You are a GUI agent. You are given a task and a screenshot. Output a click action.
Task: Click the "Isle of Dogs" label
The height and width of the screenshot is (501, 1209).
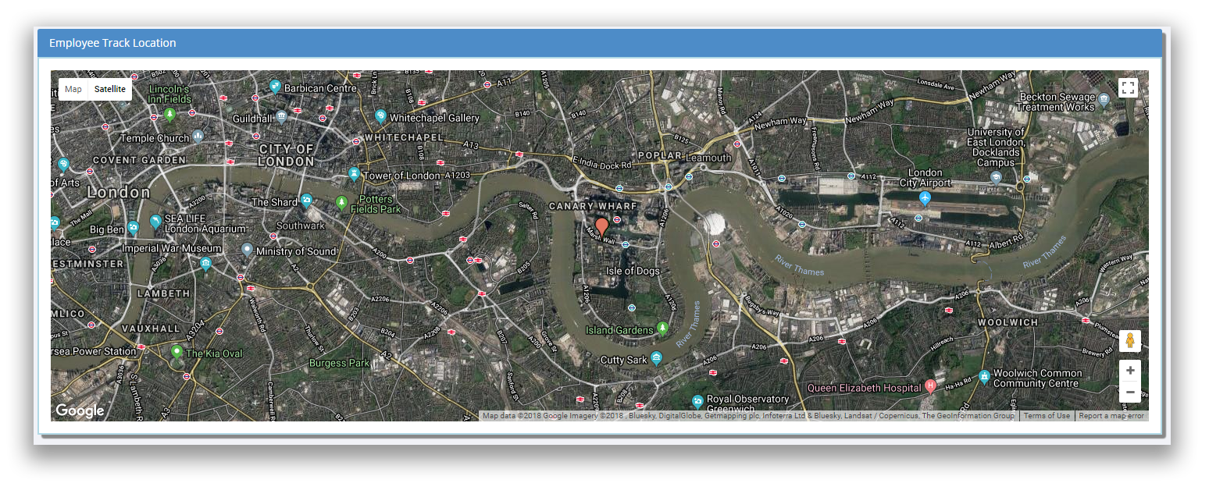(x=633, y=271)
